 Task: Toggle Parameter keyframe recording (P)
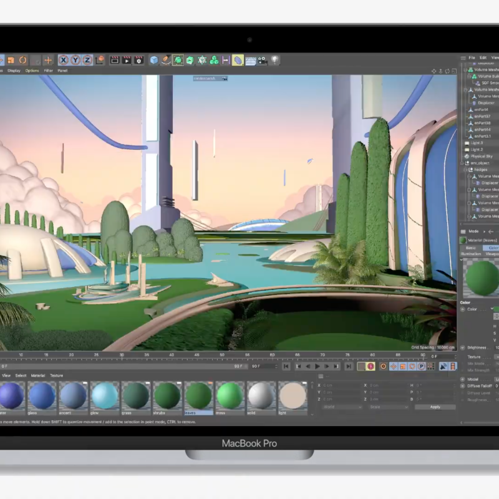pyautogui.click(x=422, y=367)
